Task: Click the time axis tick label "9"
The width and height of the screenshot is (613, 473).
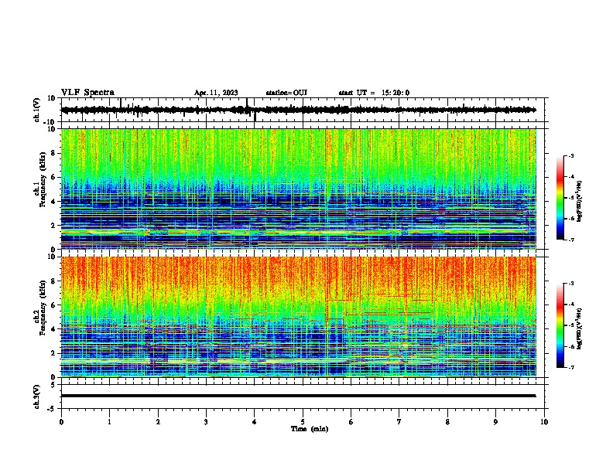Action: [495, 422]
